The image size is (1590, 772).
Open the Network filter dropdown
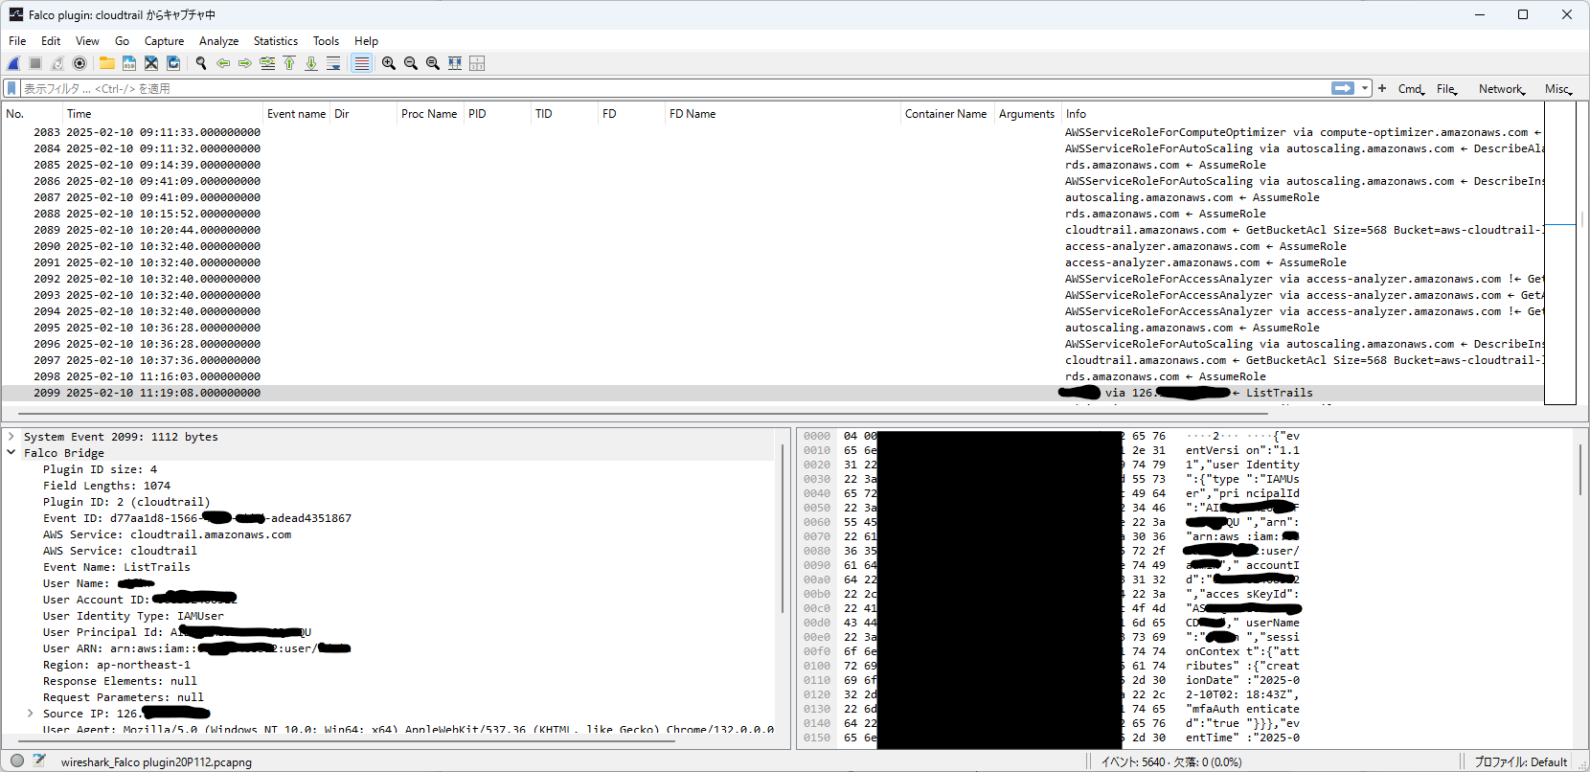tap(1501, 89)
